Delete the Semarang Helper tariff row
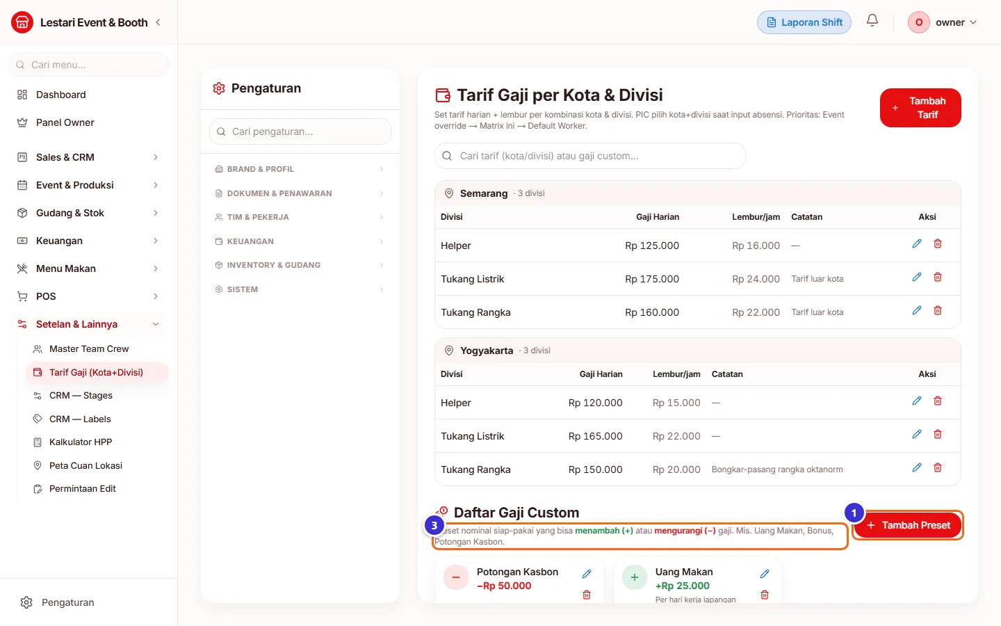 [938, 243]
